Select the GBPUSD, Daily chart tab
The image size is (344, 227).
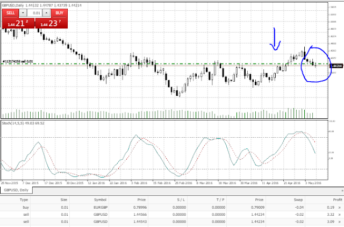(16, 190)
